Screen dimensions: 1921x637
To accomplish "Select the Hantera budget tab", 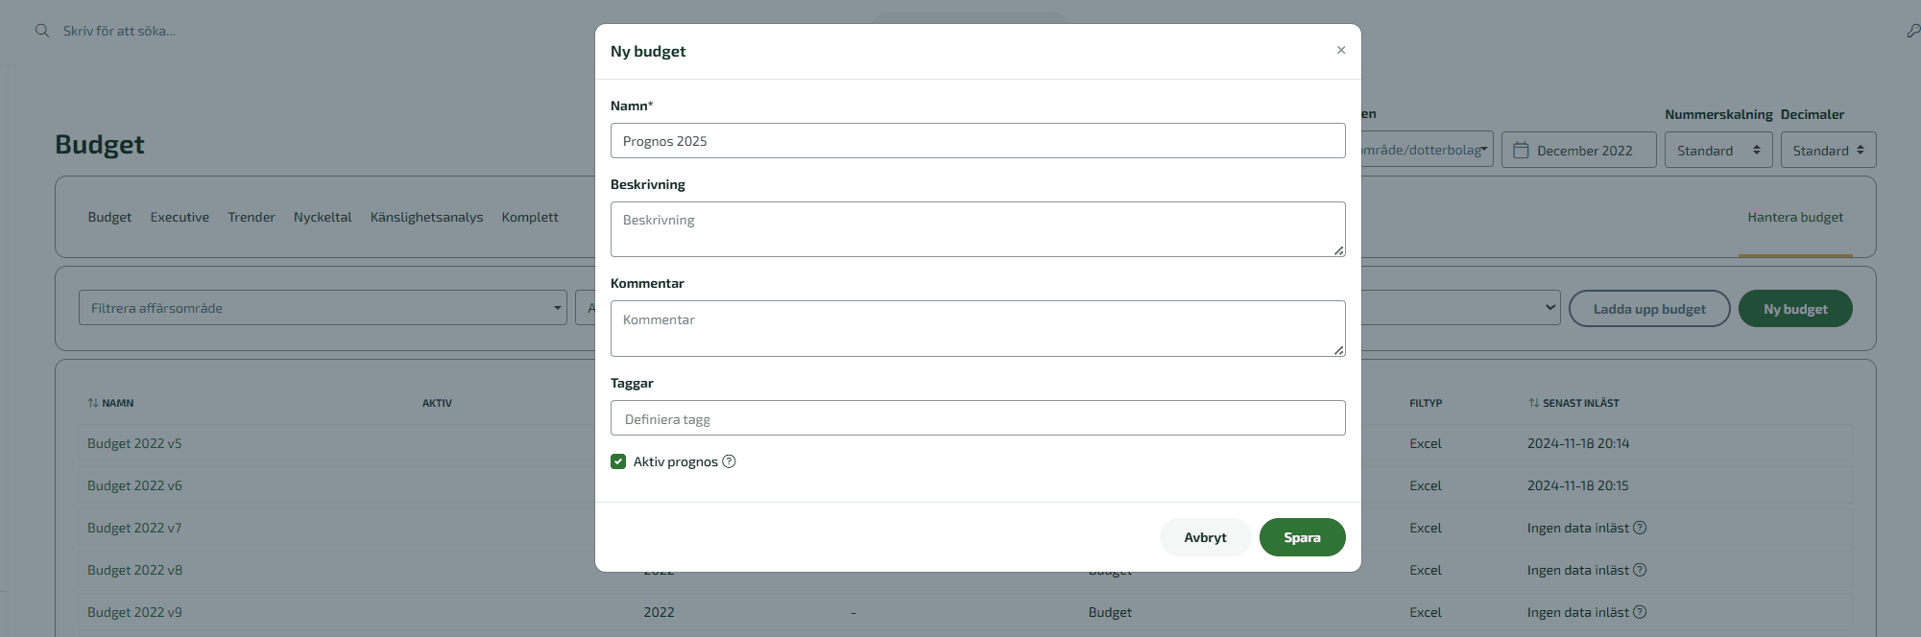I will 1795,217.
